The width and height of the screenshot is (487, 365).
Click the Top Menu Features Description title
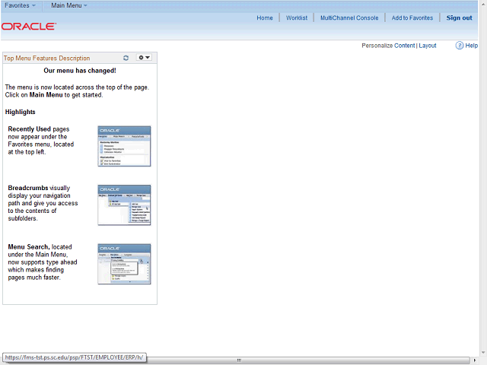tap(46, 59)
